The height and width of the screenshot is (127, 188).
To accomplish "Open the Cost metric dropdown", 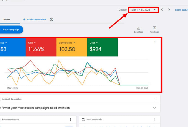I will point(93,43).
